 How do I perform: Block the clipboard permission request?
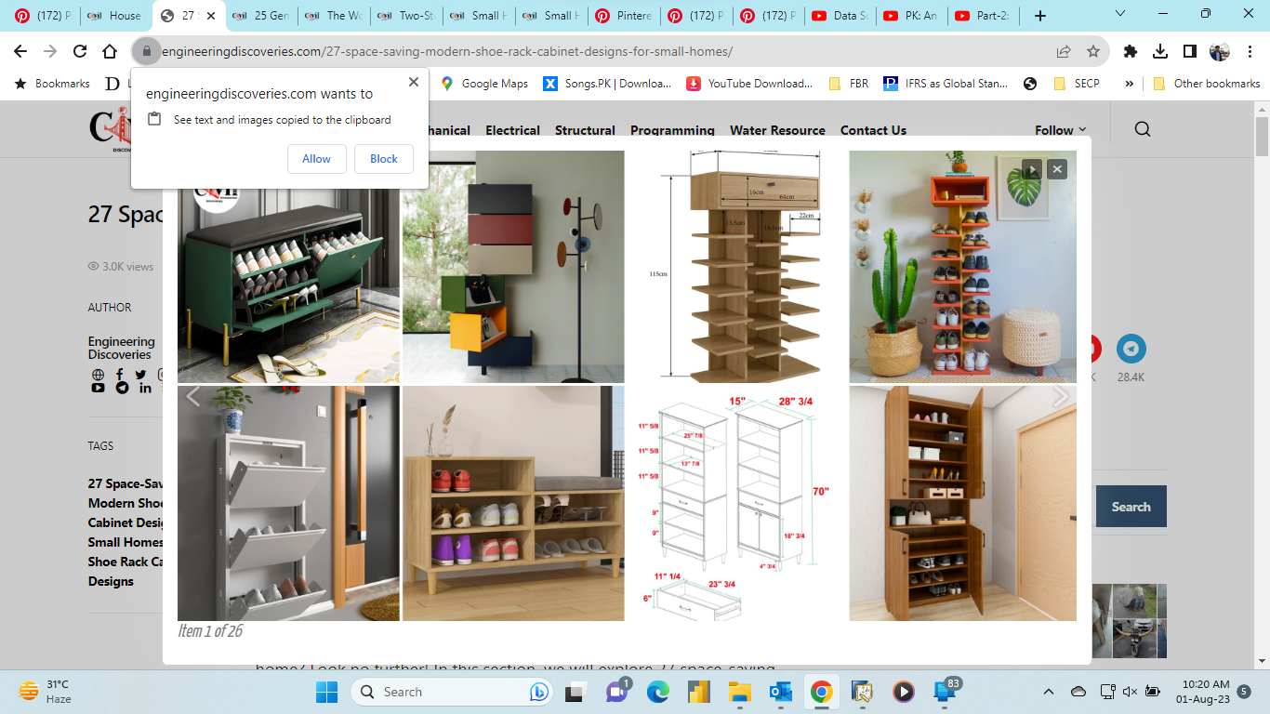pyautogui.click(x=383, y=159)
